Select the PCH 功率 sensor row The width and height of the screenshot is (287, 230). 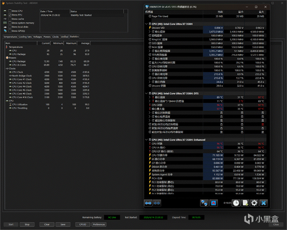tap(207, 179)
